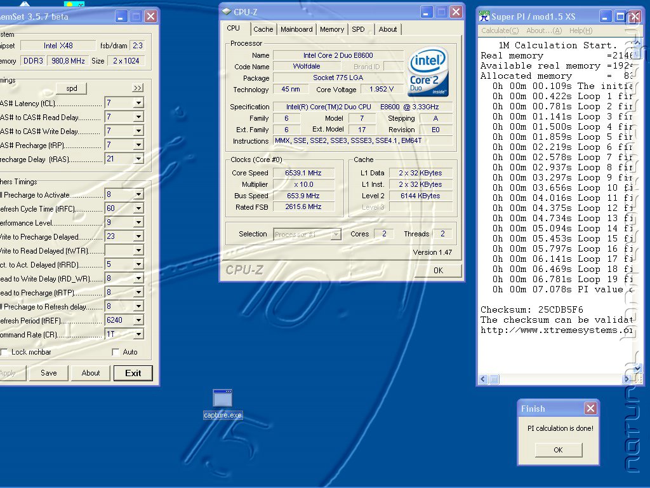The height and width of the screenshot is (488, 650).
Task: Click the 980,8 MHz memory frequency field
Action: 68,60
